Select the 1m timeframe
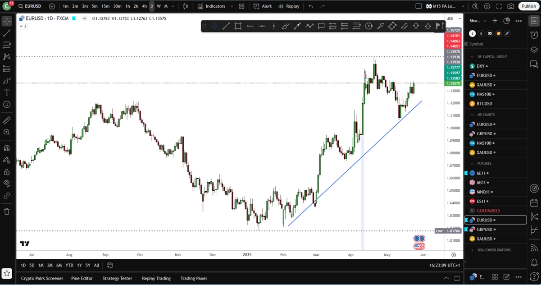The image size is (541, 285). tap(66, 6)
